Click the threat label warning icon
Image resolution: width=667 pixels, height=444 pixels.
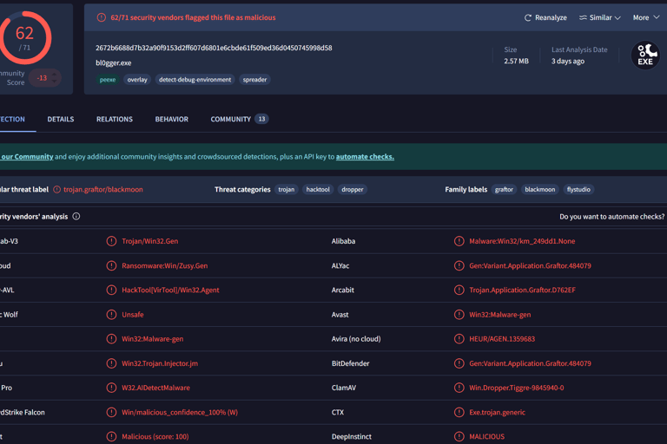click(x=57, y=190)
